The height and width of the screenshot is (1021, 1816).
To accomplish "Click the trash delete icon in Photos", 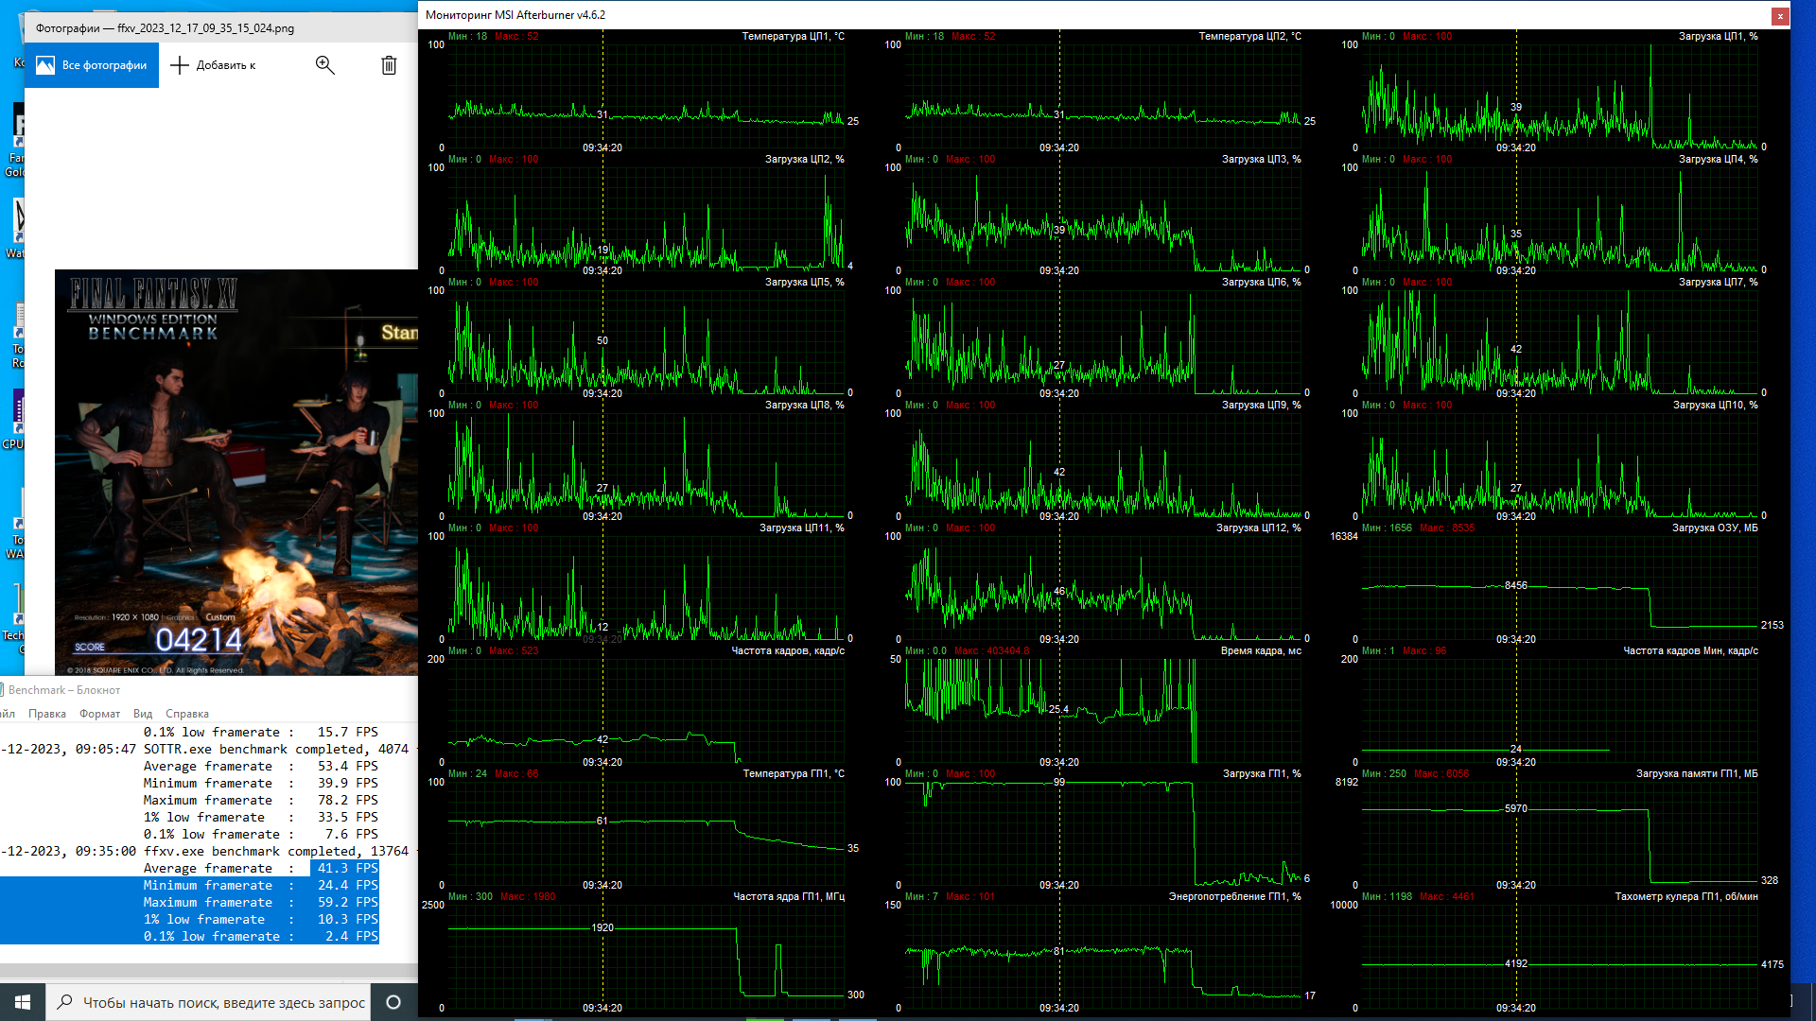I will (x=389, y=65).
